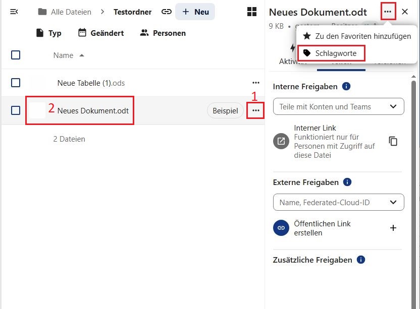This screenshot has width=420, height=309.
Task: Open actions menu for Neues Dokument.odt
Action: [x=256, y=110]
